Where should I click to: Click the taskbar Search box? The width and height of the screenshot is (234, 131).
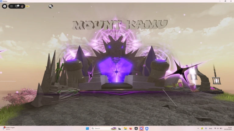pos(104,128)
